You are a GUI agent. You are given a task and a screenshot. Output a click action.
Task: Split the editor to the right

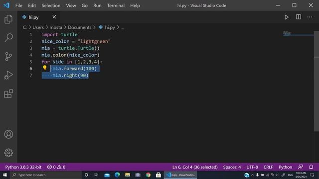pos(298,17)
